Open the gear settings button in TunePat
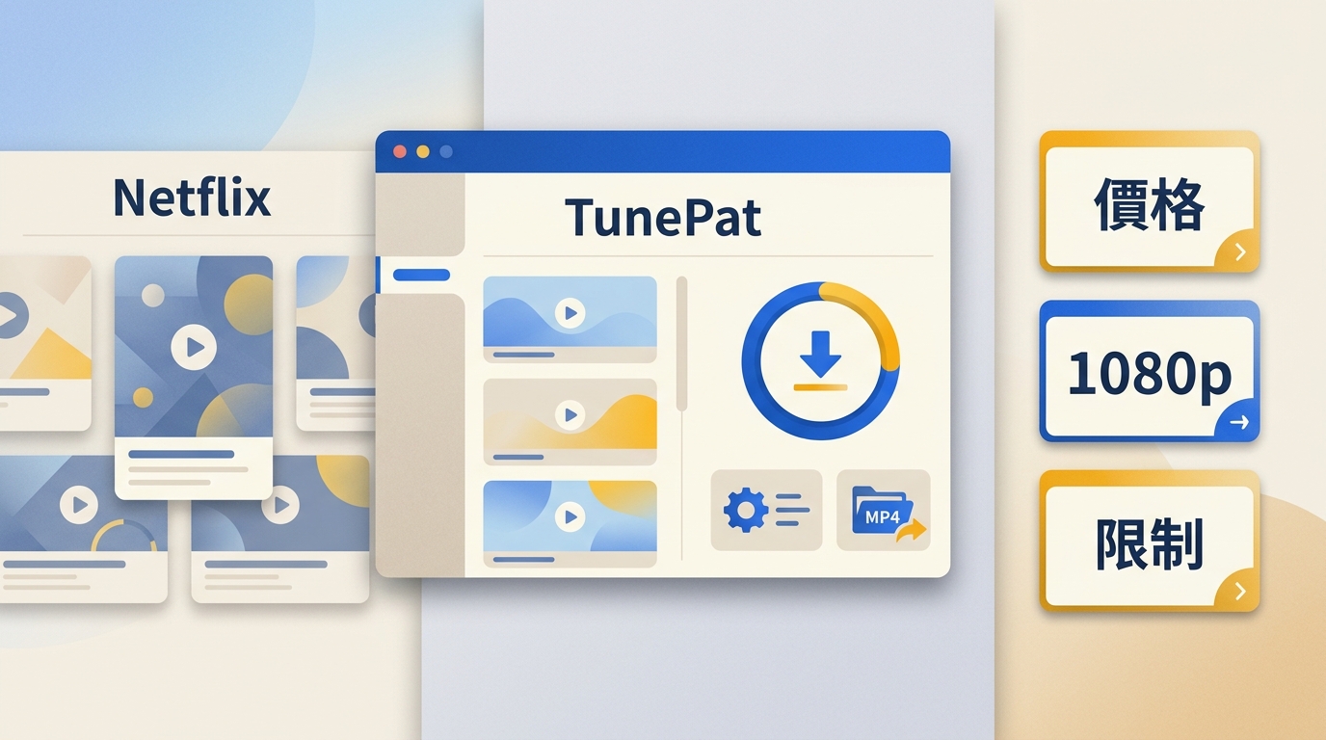1326x740 pixels. pos(766,510)
